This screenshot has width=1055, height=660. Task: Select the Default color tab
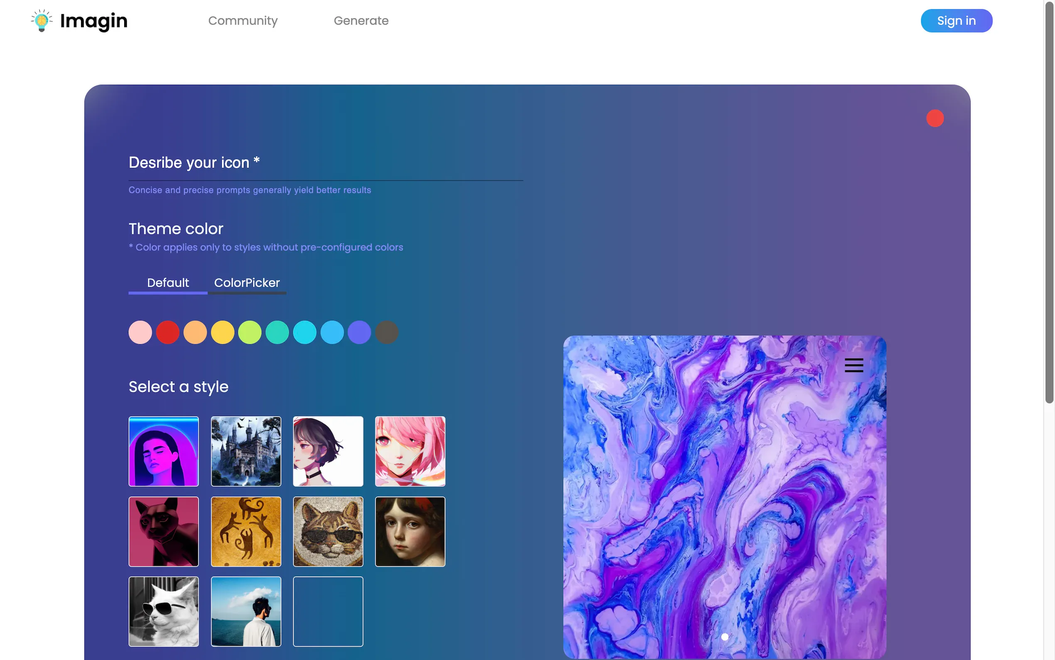click(x=167, y=283)
